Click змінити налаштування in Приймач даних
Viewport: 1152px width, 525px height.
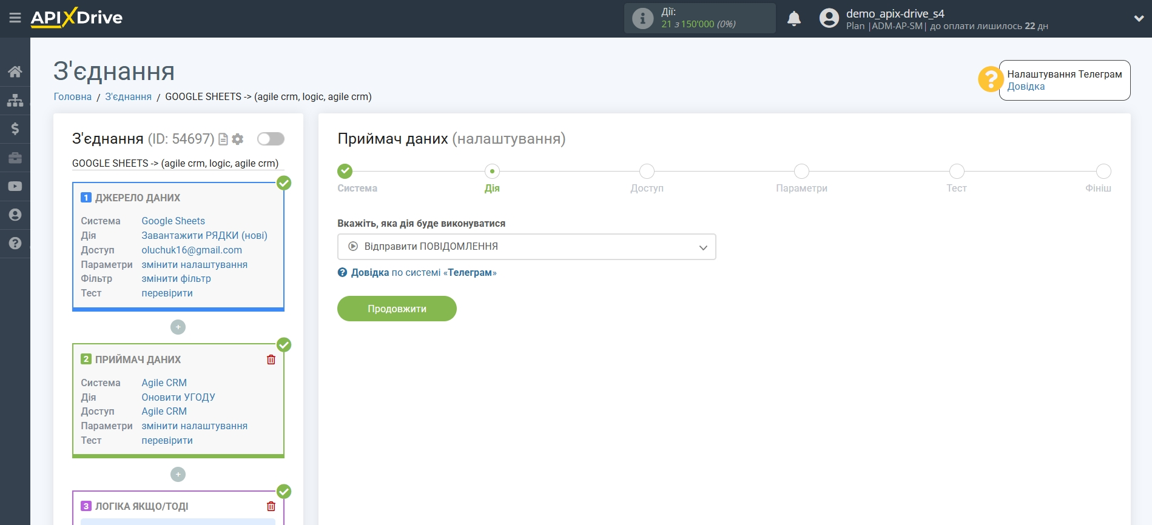(x=194, y=426)
